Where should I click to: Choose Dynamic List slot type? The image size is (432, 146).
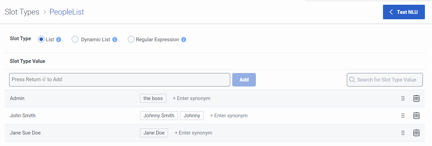[x=75, y=40]
